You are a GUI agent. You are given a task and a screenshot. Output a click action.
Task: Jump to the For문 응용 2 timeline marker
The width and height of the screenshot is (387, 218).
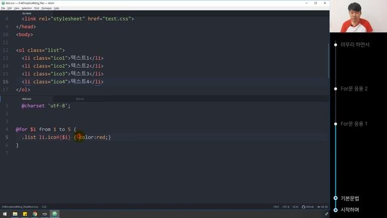click(x=336, y=89)
